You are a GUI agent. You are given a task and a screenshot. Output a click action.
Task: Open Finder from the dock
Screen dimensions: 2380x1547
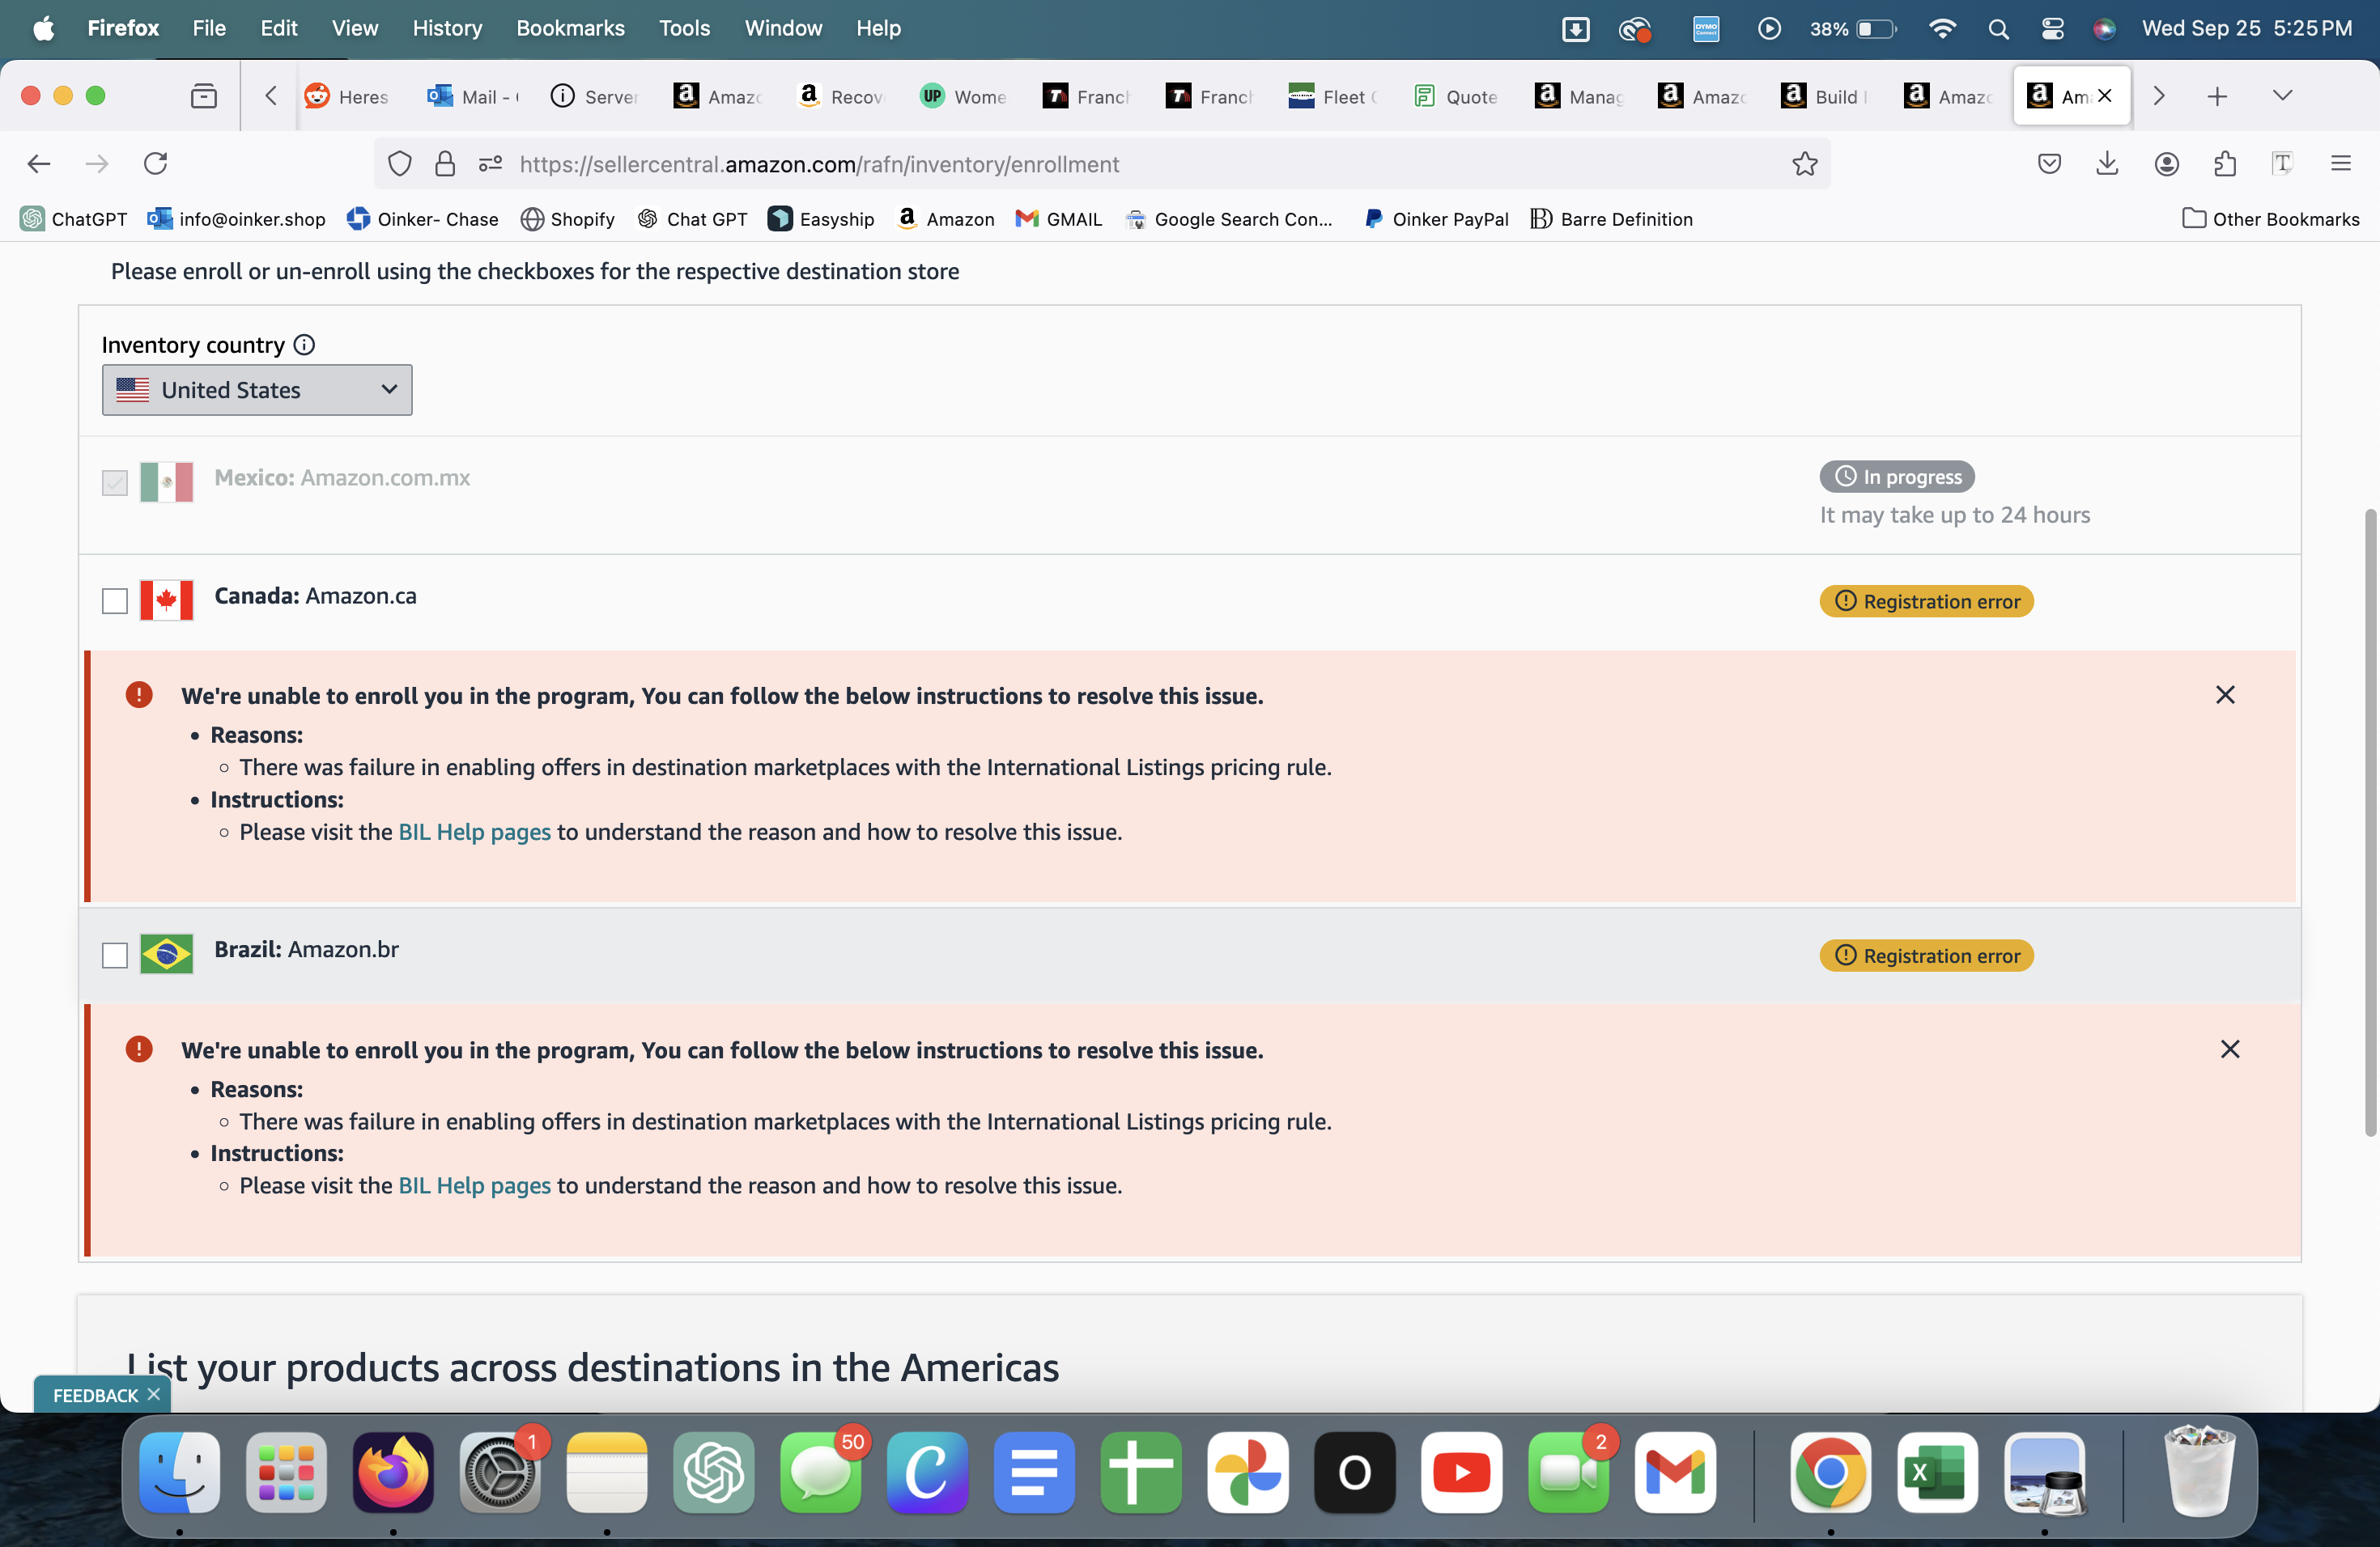tap(180, 1472)
